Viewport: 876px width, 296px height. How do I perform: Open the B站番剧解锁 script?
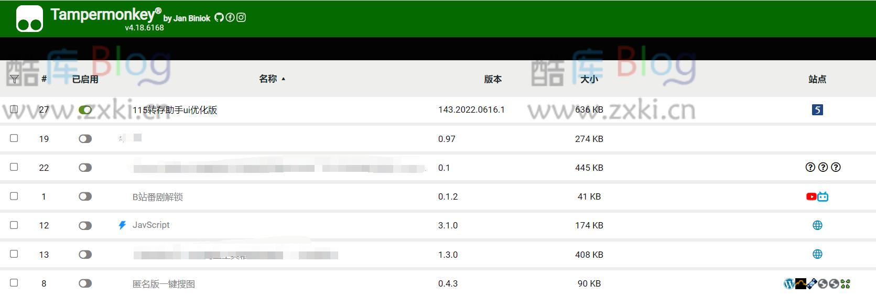[157, 197]
